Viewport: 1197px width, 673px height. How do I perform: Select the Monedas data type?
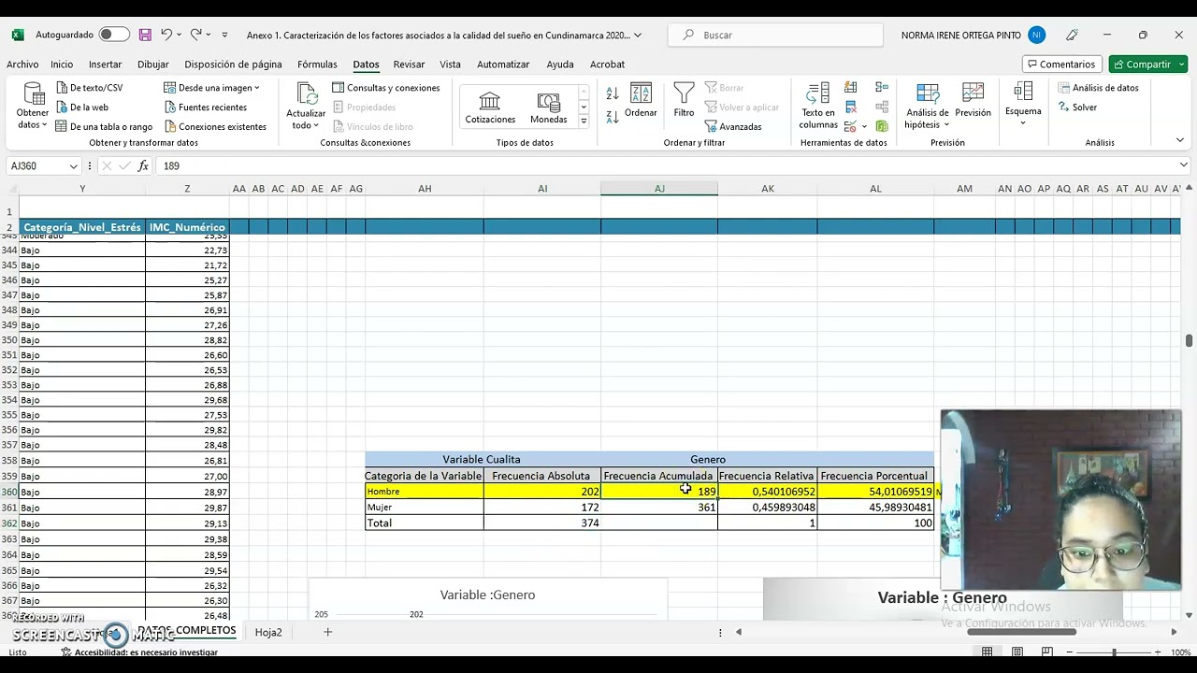coord(549,107)
